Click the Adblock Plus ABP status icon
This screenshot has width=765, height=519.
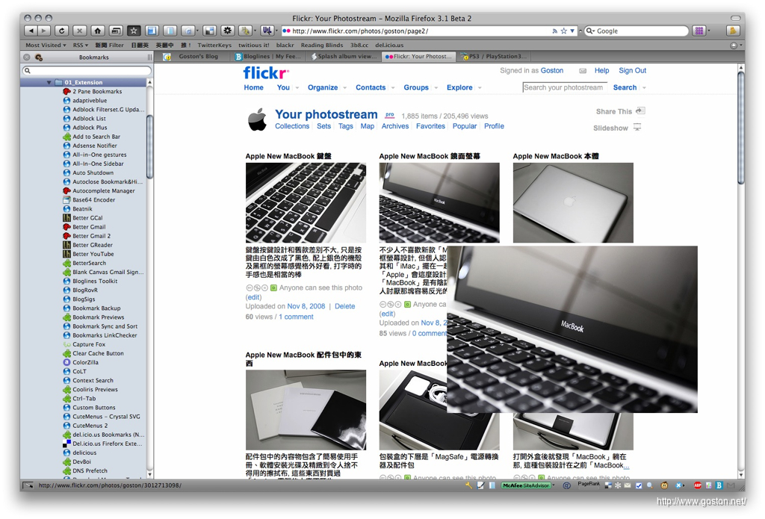[698, 485]
